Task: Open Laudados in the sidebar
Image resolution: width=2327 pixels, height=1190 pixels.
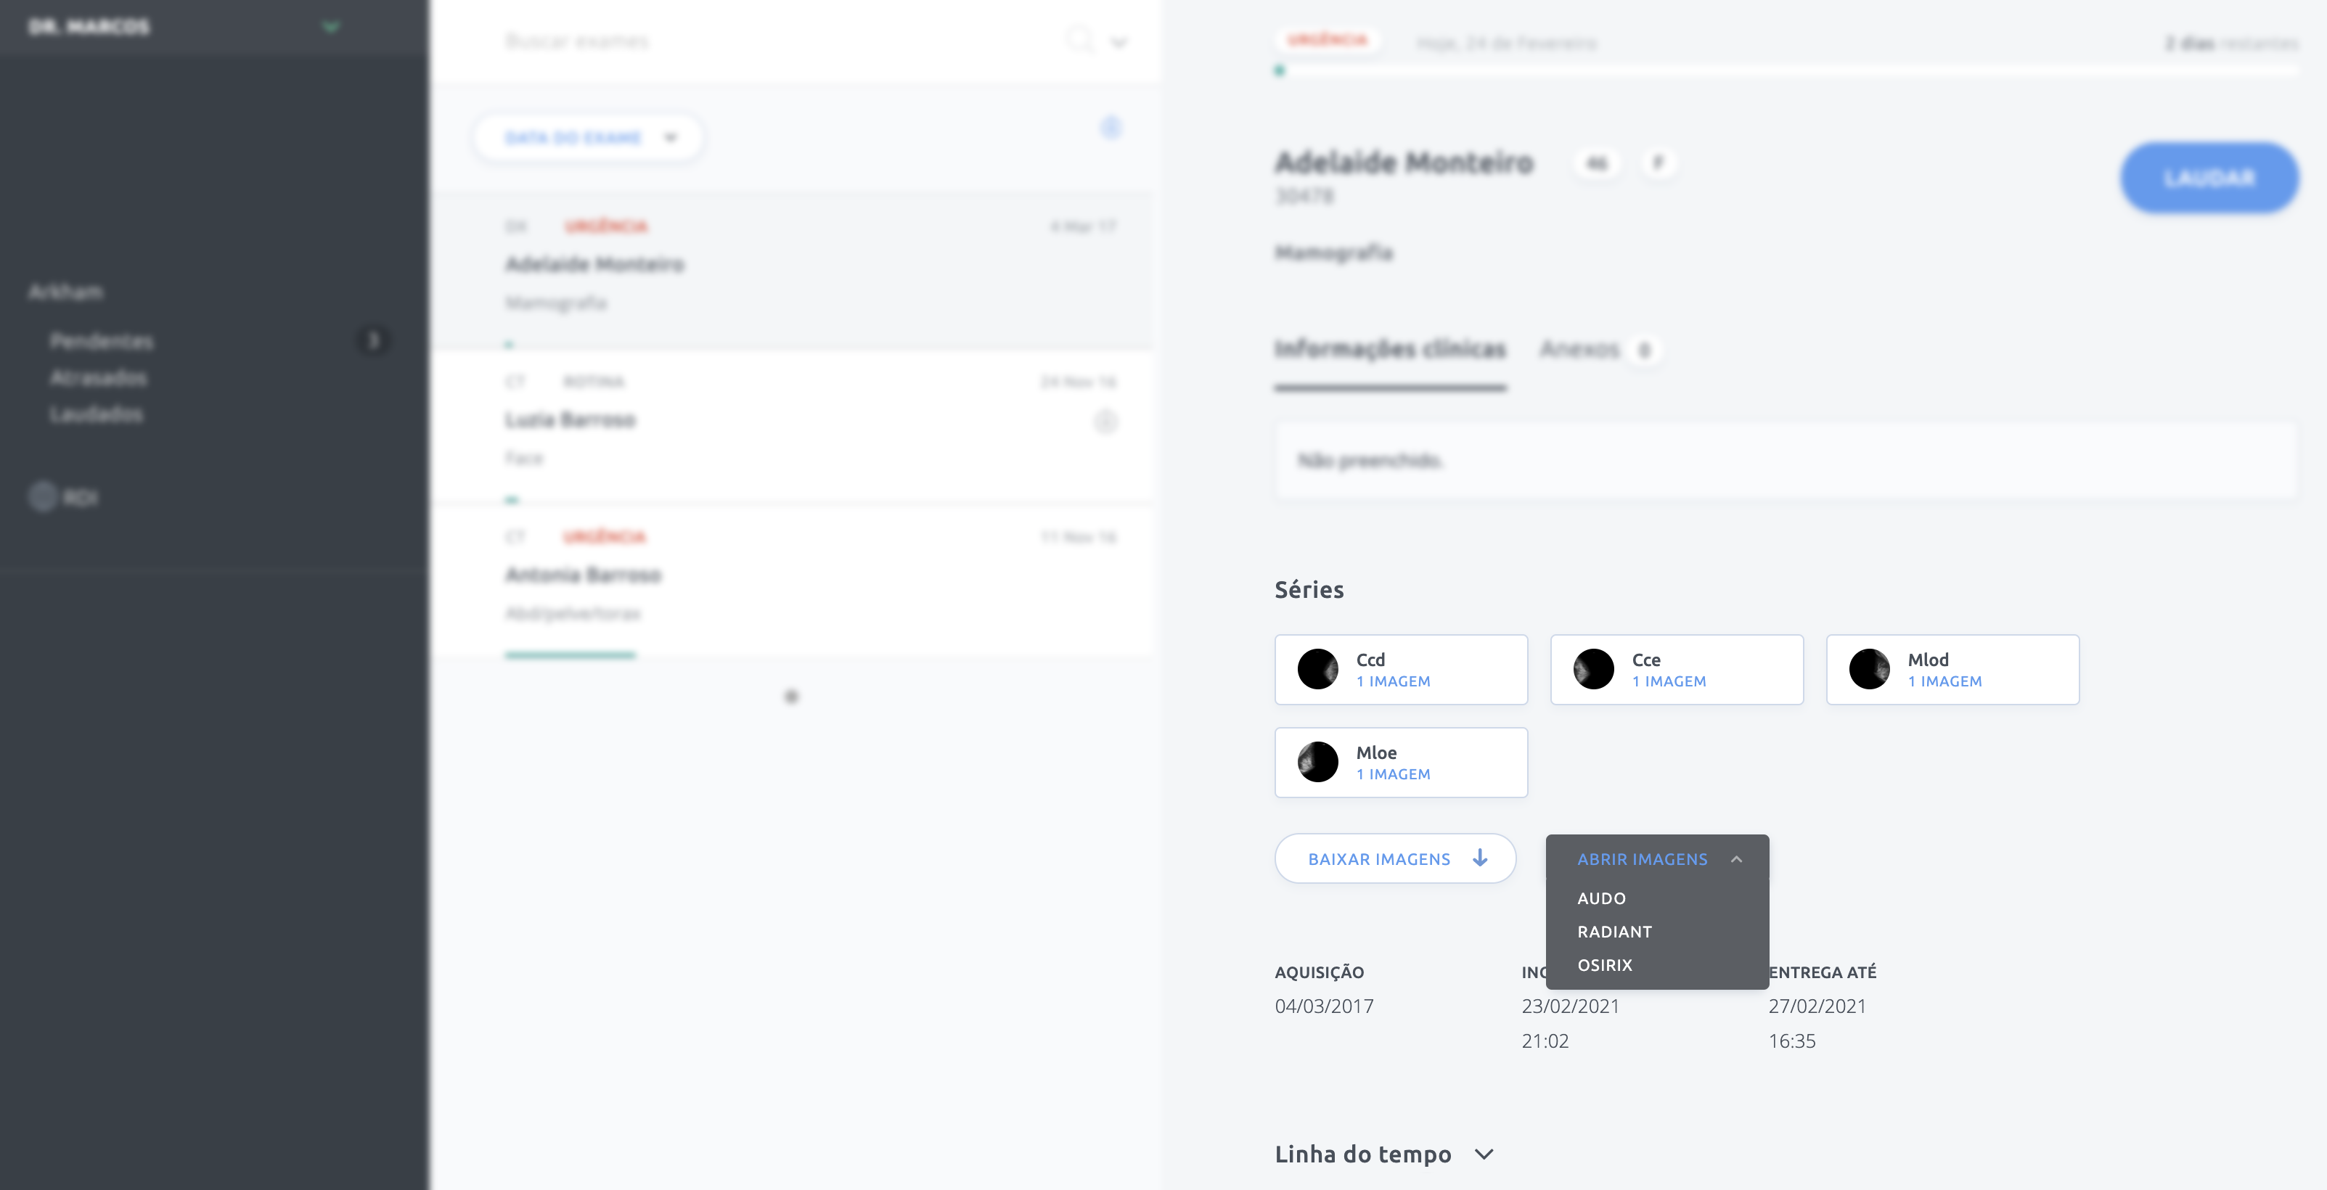Action: point(96,414)
